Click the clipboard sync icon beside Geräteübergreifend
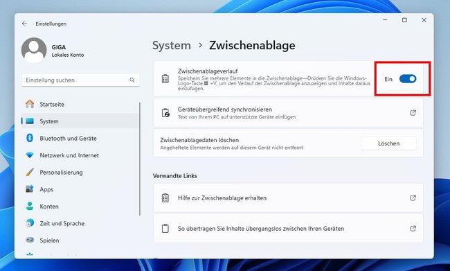 (x=165, y=113)
